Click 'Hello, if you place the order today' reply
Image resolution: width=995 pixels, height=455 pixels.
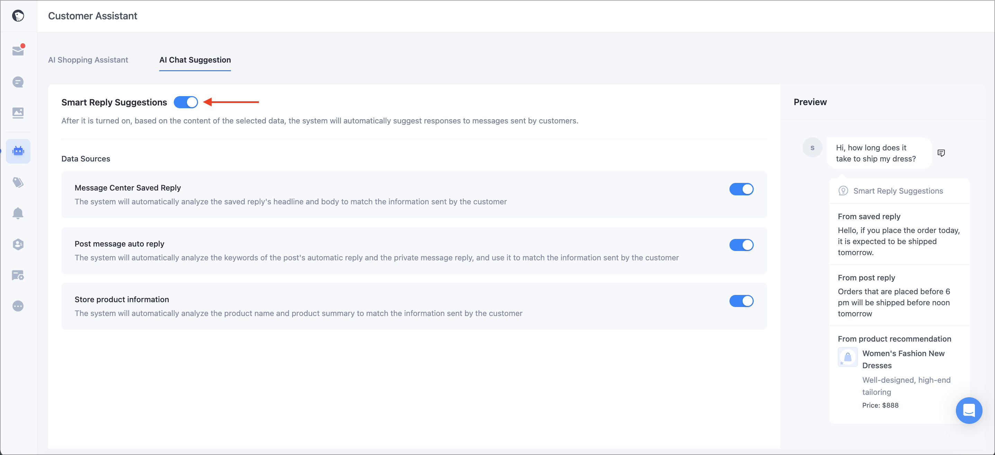pos(898,241)
